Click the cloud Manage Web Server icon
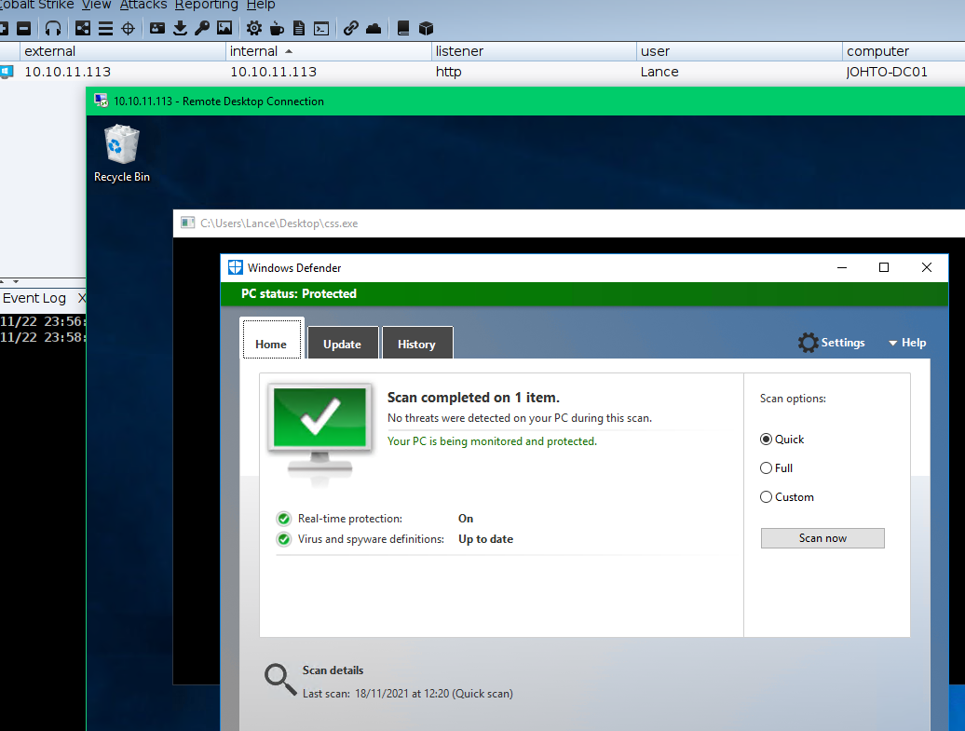The height and width of the screenshot is (731, 965). 374,28
